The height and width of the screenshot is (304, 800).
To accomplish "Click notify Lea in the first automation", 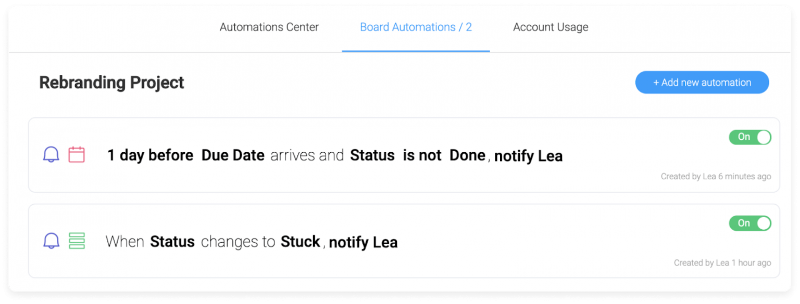I will pos(528,155).
